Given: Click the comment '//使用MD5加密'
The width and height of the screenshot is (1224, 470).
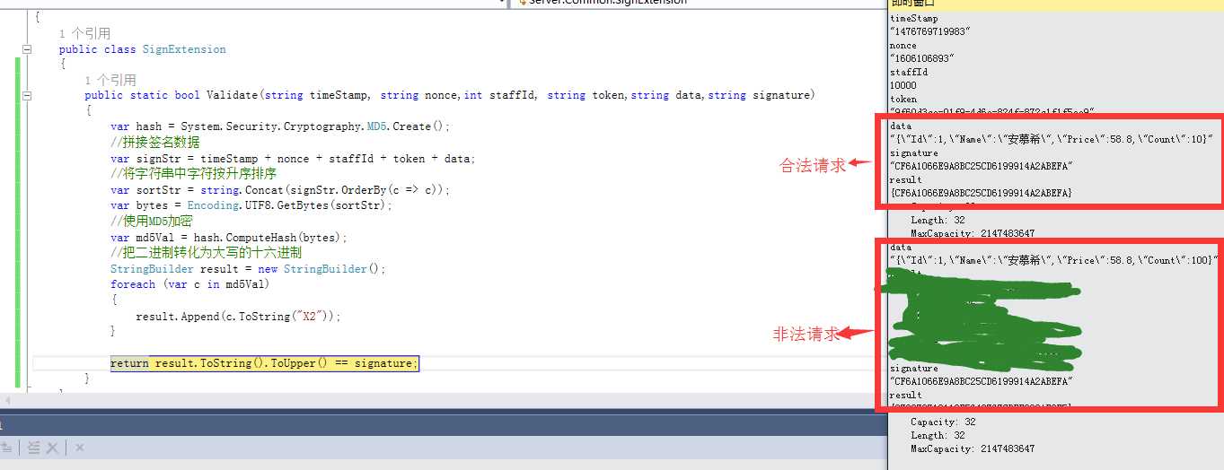Looking at the screenshot, I should point(152,221).
